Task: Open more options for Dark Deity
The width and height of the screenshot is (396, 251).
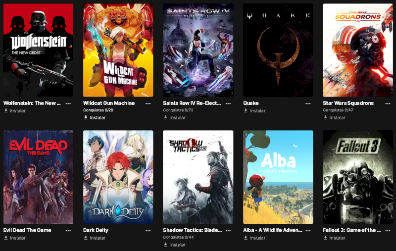Action: pos(148,231)
